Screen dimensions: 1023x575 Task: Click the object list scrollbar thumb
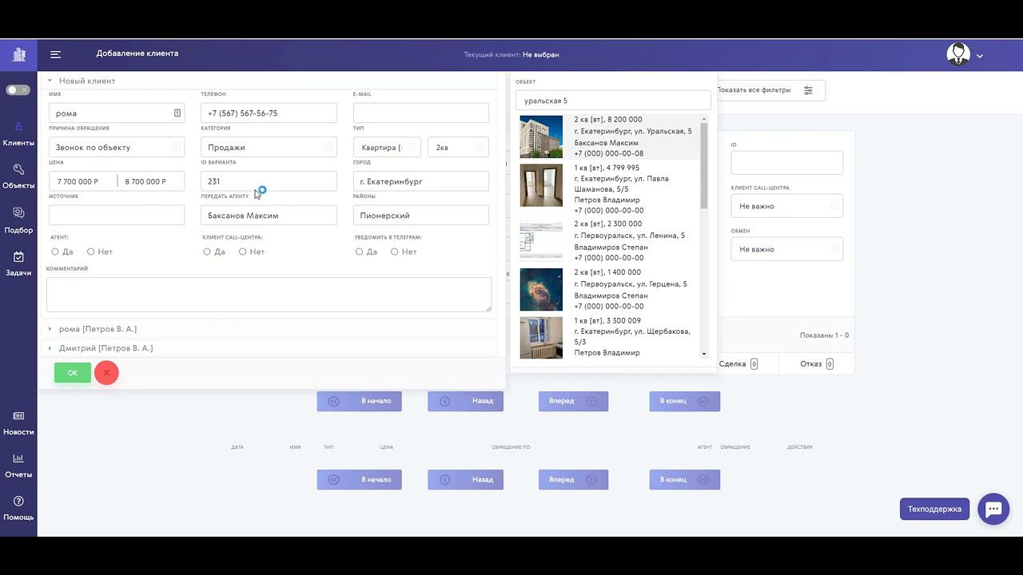(704, 166)
